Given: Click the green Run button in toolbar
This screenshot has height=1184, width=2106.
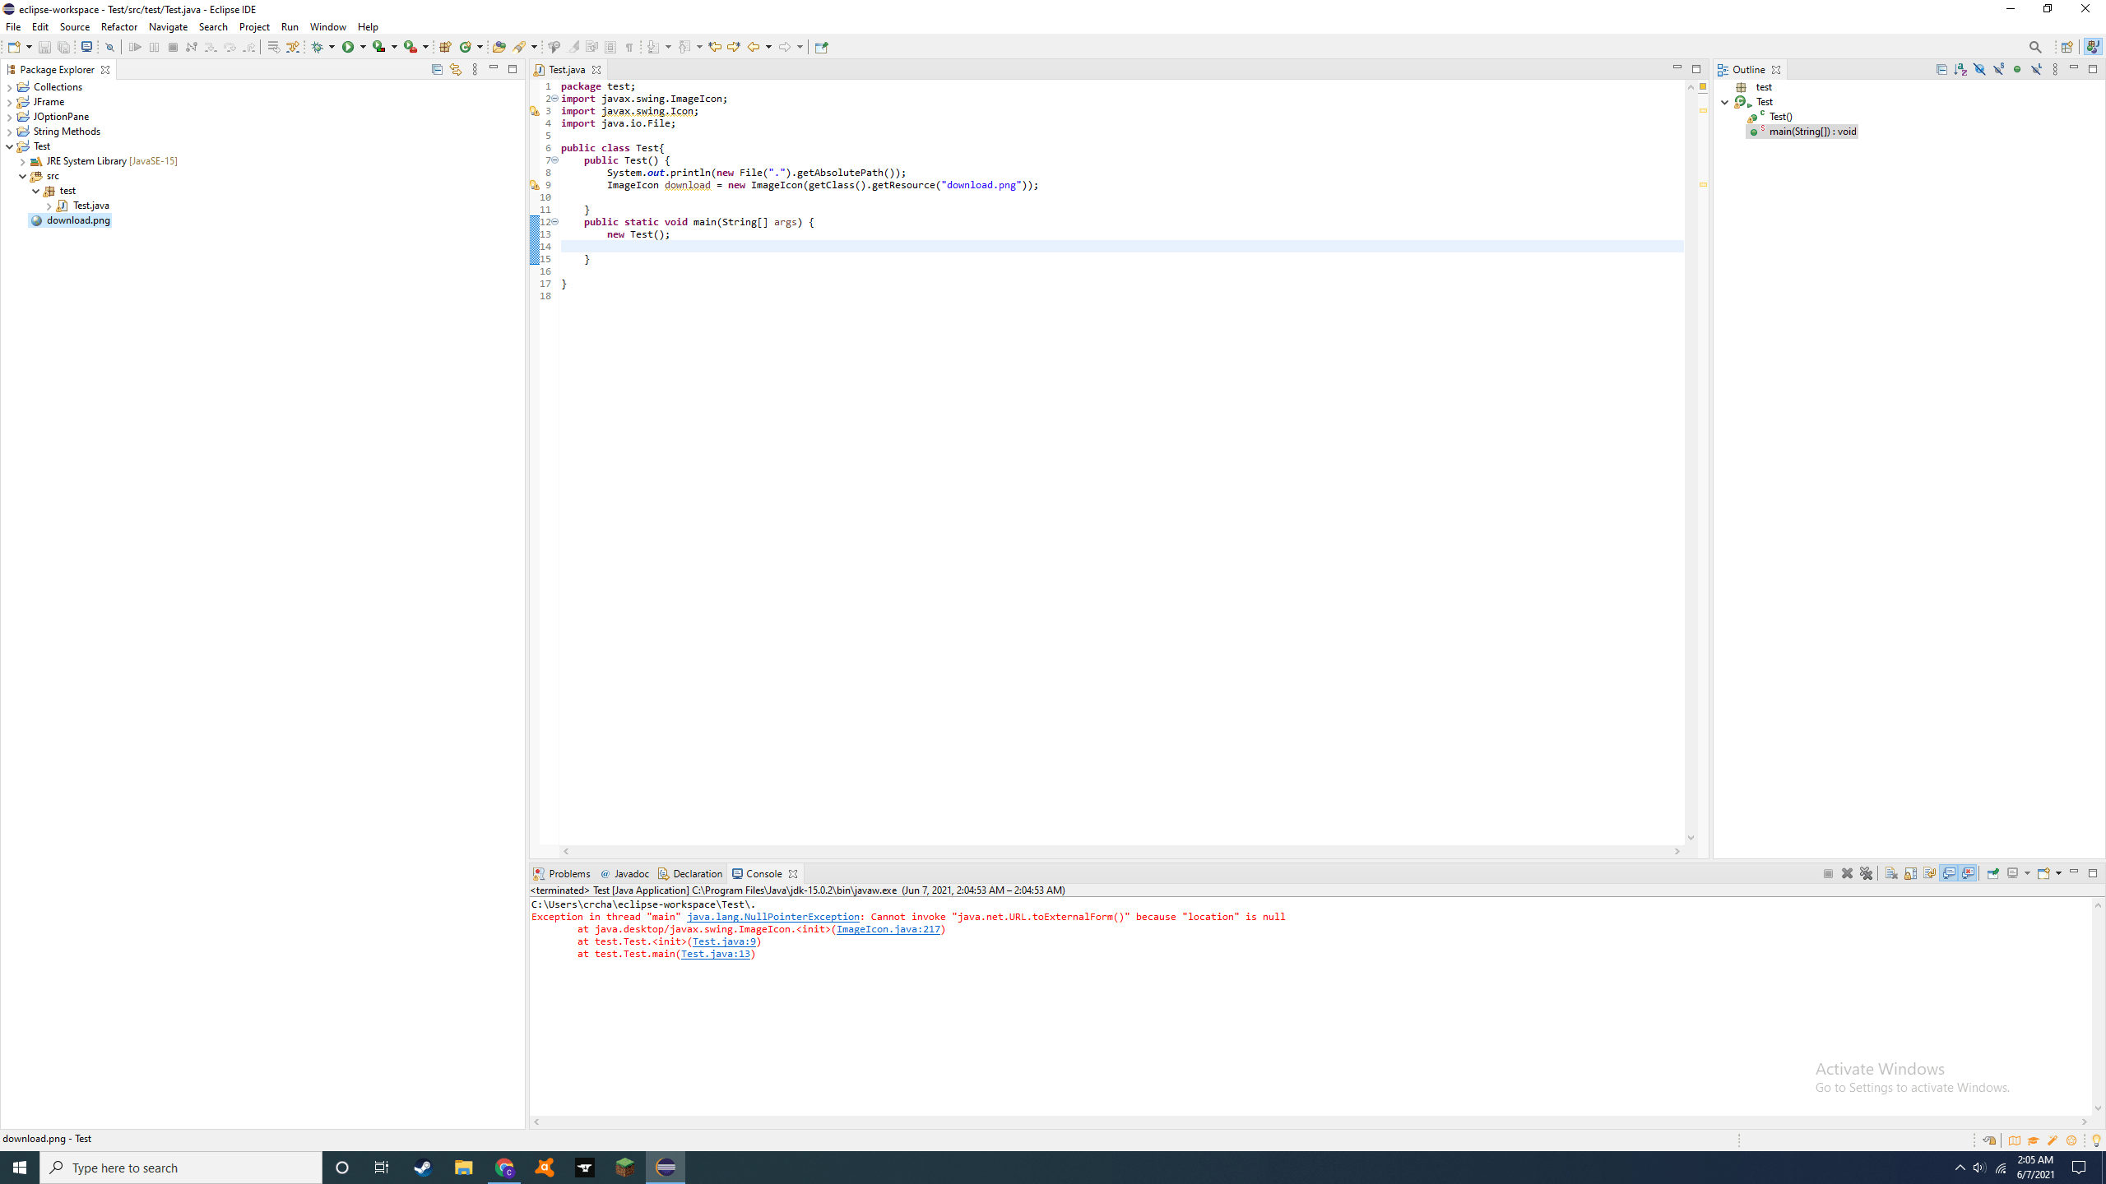Looking at the screenshot, I should [x=348, y=47].
